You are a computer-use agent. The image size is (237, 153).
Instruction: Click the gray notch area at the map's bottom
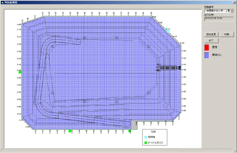click(x=134, y=125)
